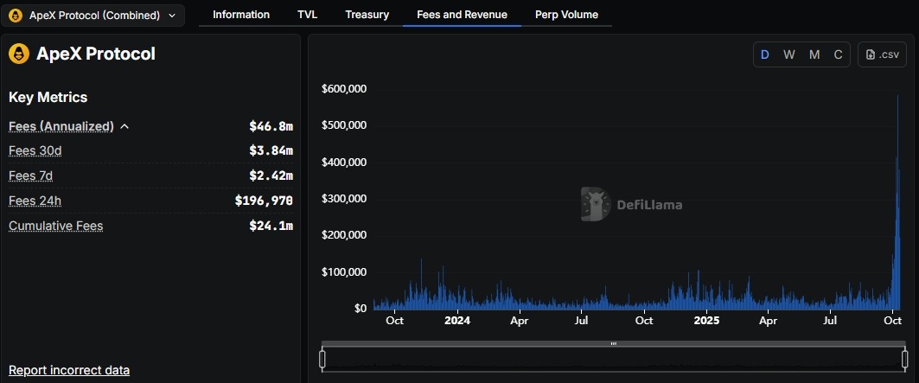
Task: Click the Fees 30d metric label
Action: tap(35, 150)
